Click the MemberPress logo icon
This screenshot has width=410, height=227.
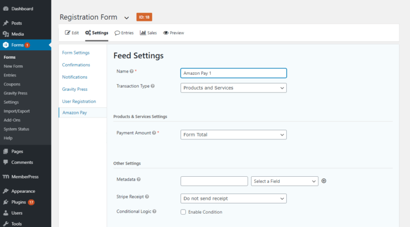[6, 177]
